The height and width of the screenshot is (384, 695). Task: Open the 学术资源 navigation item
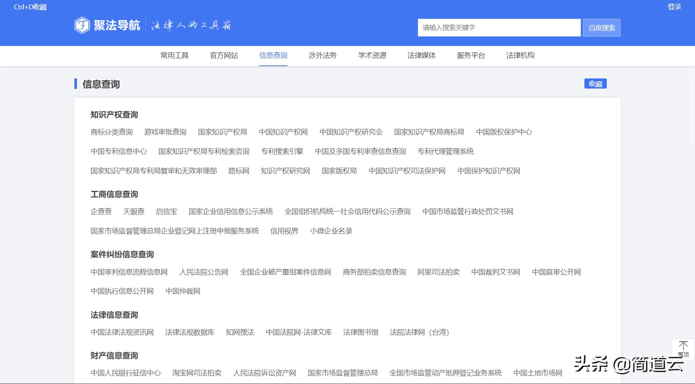click(x=372, y=56)
